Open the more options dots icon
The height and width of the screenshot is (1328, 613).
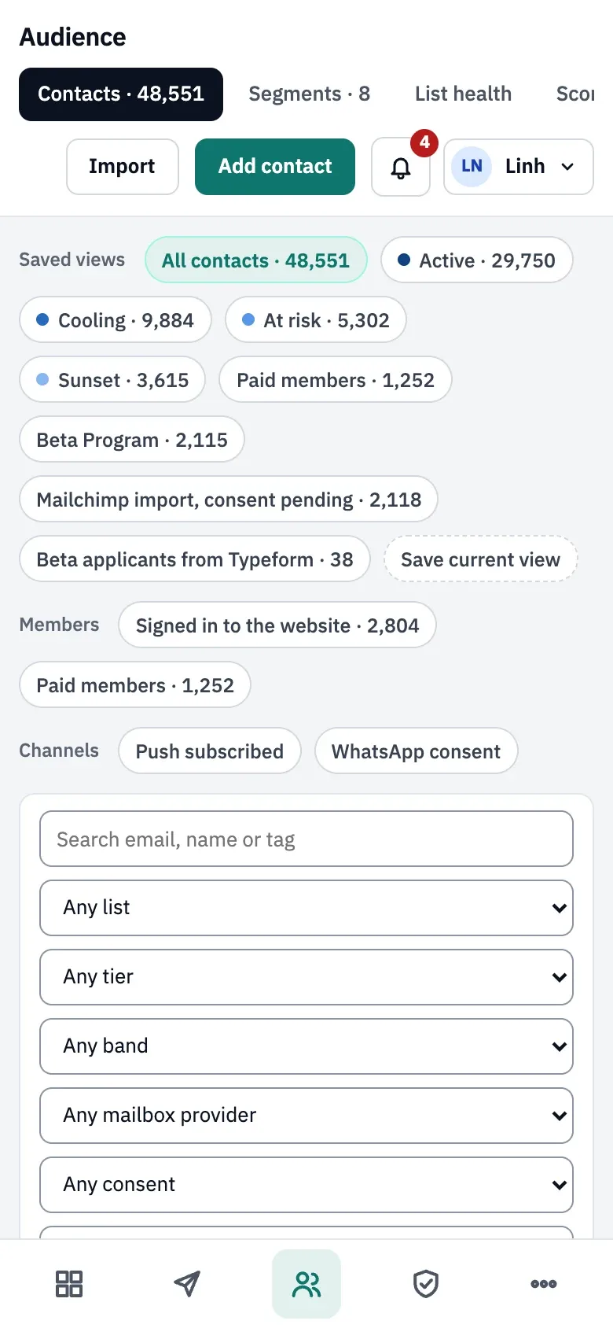(544, 1284)
